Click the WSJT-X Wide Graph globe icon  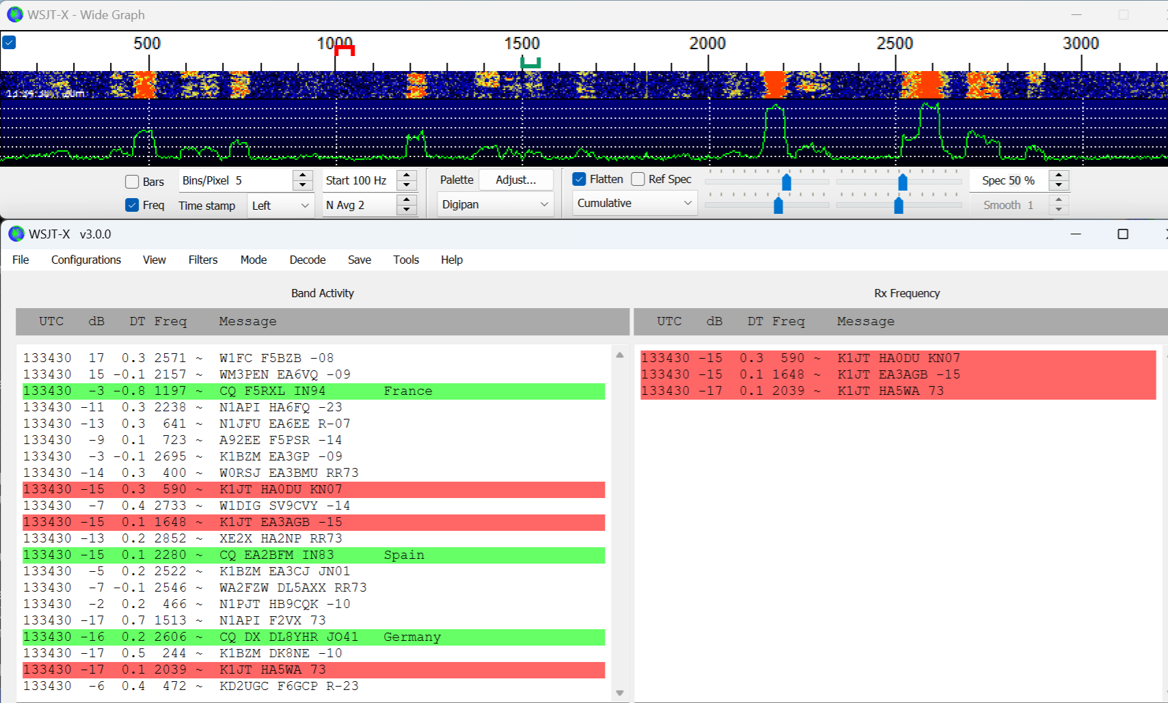[x=15, y=14]
